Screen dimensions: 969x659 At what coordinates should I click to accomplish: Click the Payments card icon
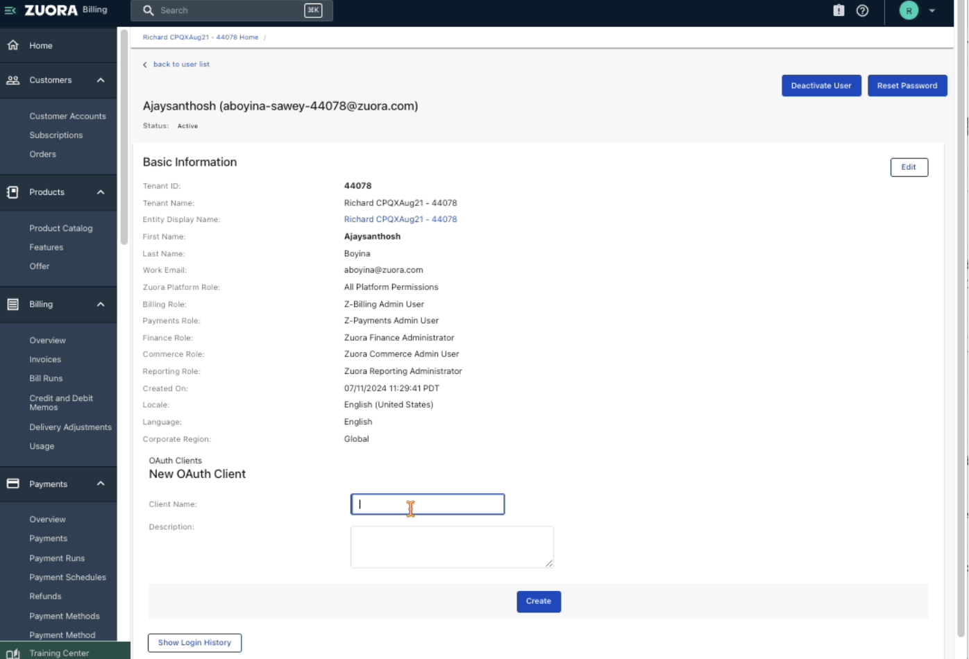pos(12,483)
